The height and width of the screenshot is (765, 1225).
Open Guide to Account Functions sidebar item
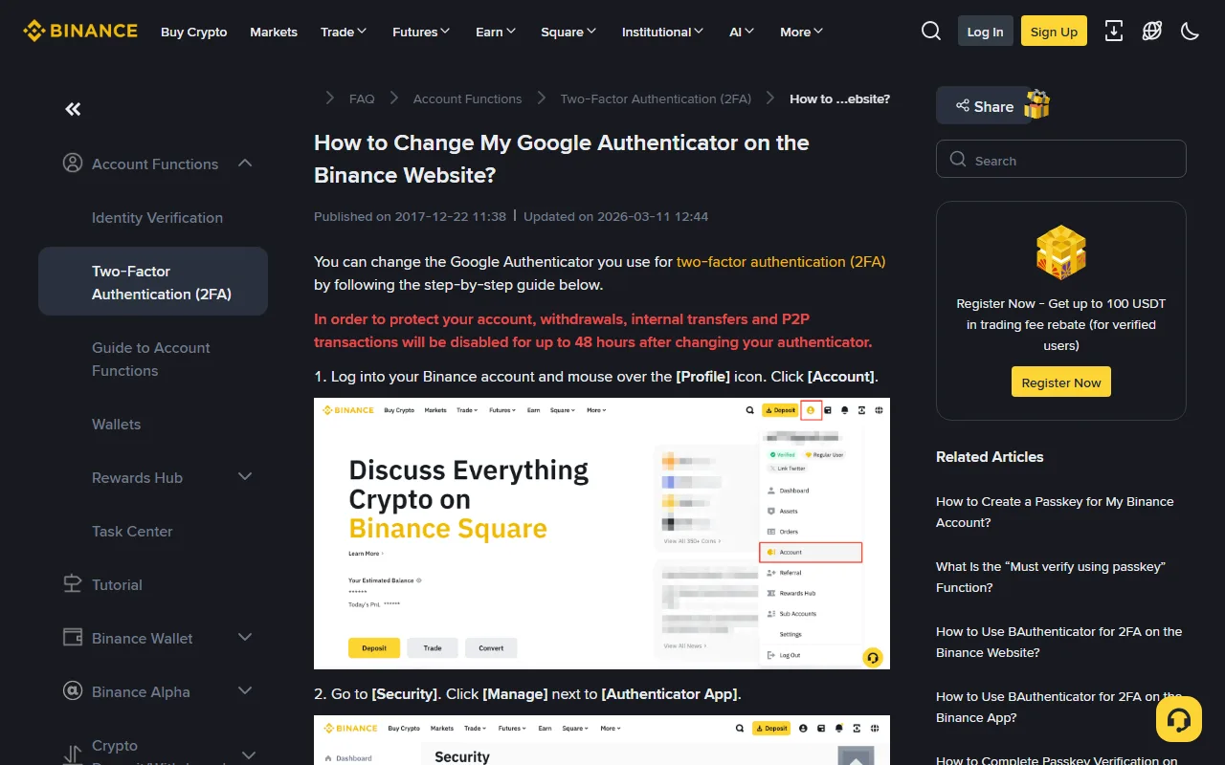[151, 359]
